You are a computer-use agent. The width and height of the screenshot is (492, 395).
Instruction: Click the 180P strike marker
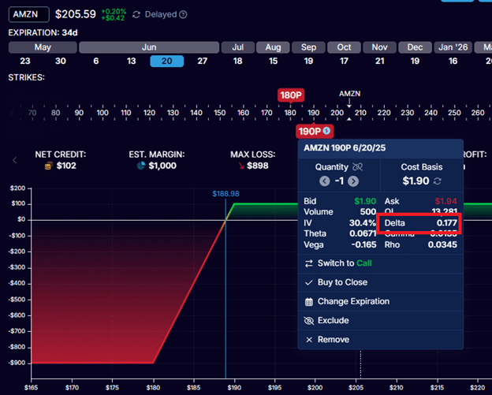coord(290,95)
